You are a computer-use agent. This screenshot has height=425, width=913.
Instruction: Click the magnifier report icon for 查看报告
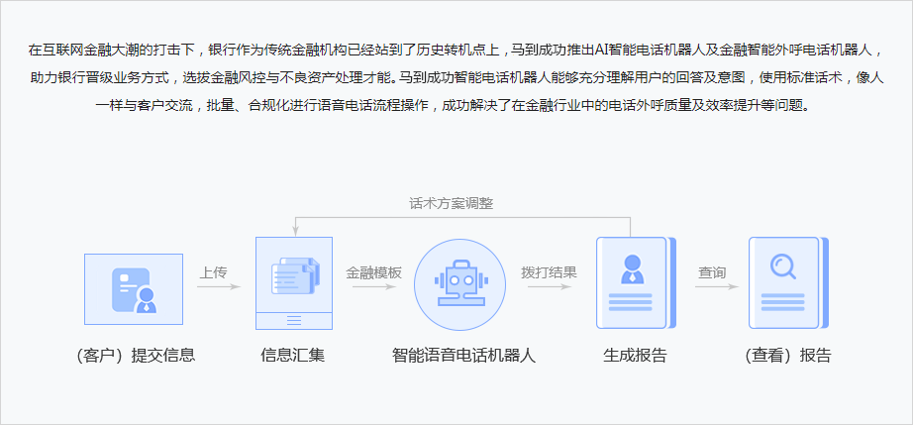786,283
